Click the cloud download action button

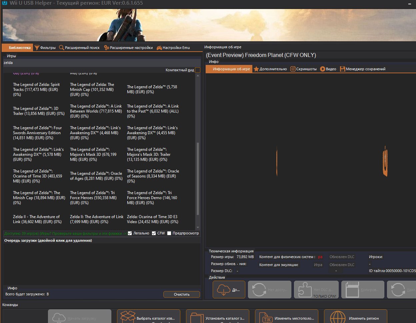(x=229, y=289)
